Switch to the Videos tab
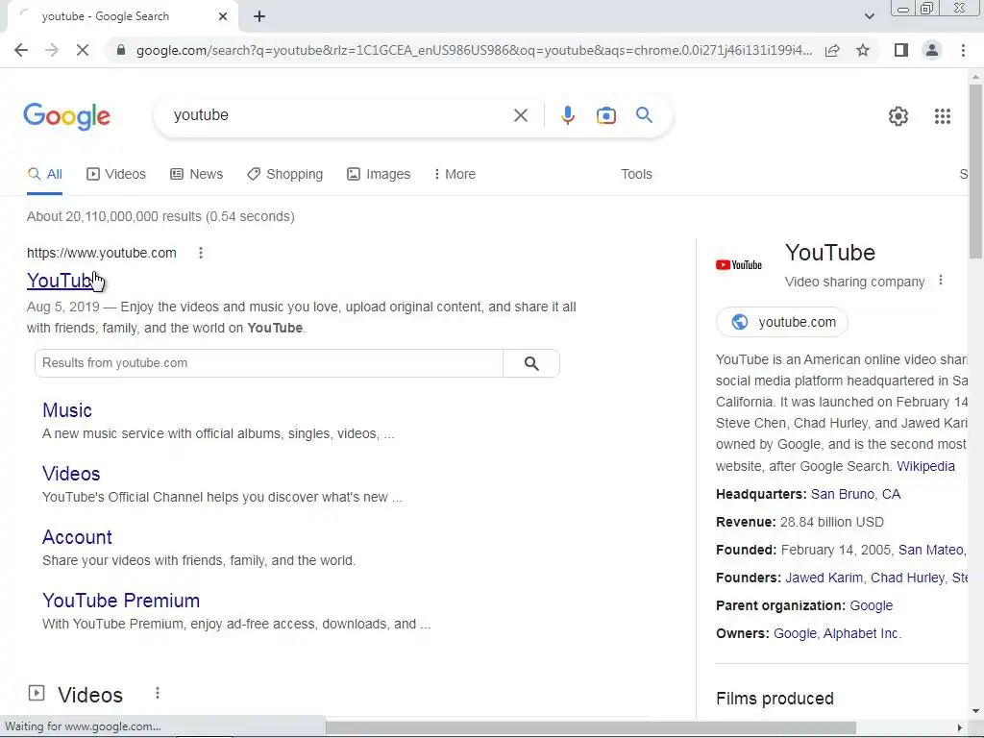The height and width of the screenshot is (738, 984). coord(116,175)
